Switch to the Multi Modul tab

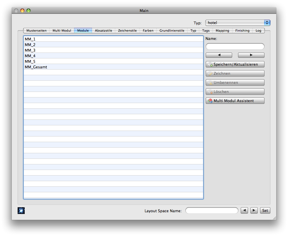coord(62,31)
